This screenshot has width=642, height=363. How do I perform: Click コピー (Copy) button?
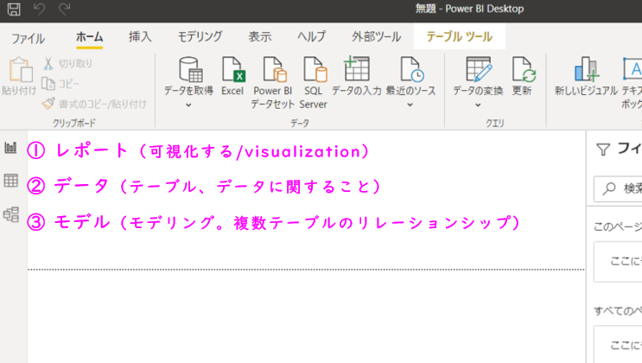[x=60, y=84]
